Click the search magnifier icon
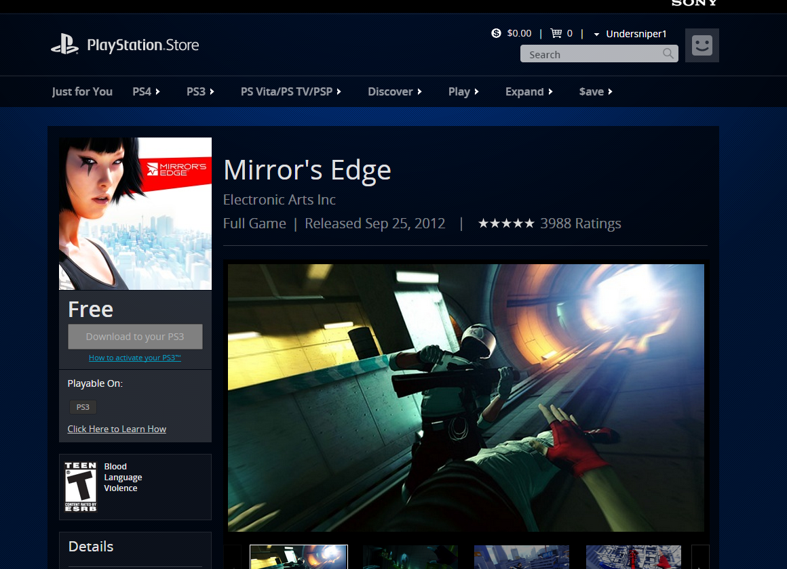 (x=668, y=54)
